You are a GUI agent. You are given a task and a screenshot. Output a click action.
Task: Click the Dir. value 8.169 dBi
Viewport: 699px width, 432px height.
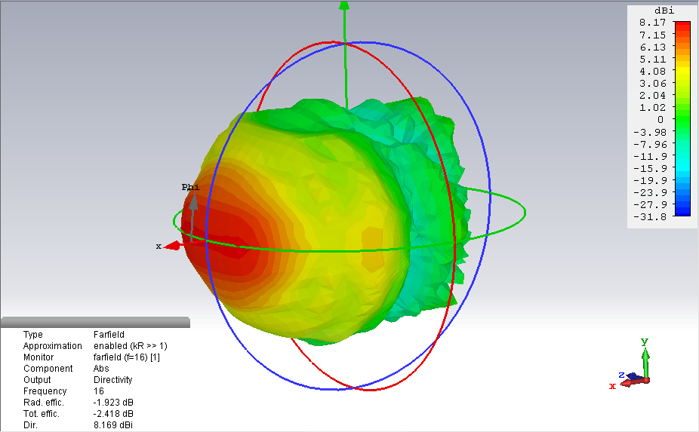(114, 425)
